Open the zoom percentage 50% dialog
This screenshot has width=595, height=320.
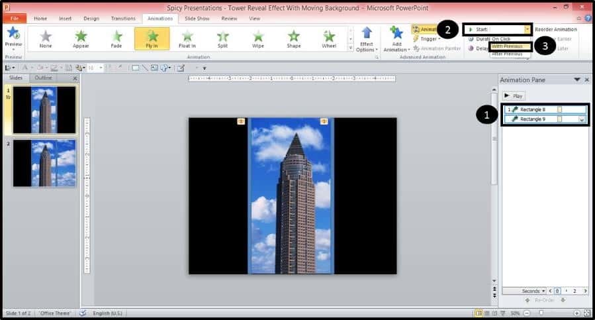point(515,313)
